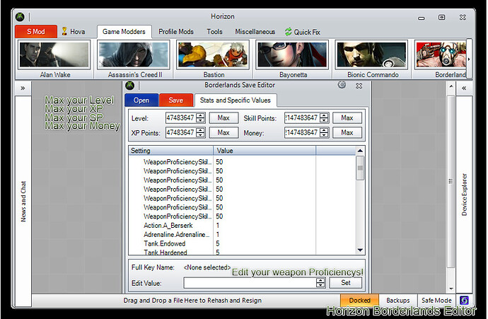Click the Hova hourglass icon

[64, 31]
